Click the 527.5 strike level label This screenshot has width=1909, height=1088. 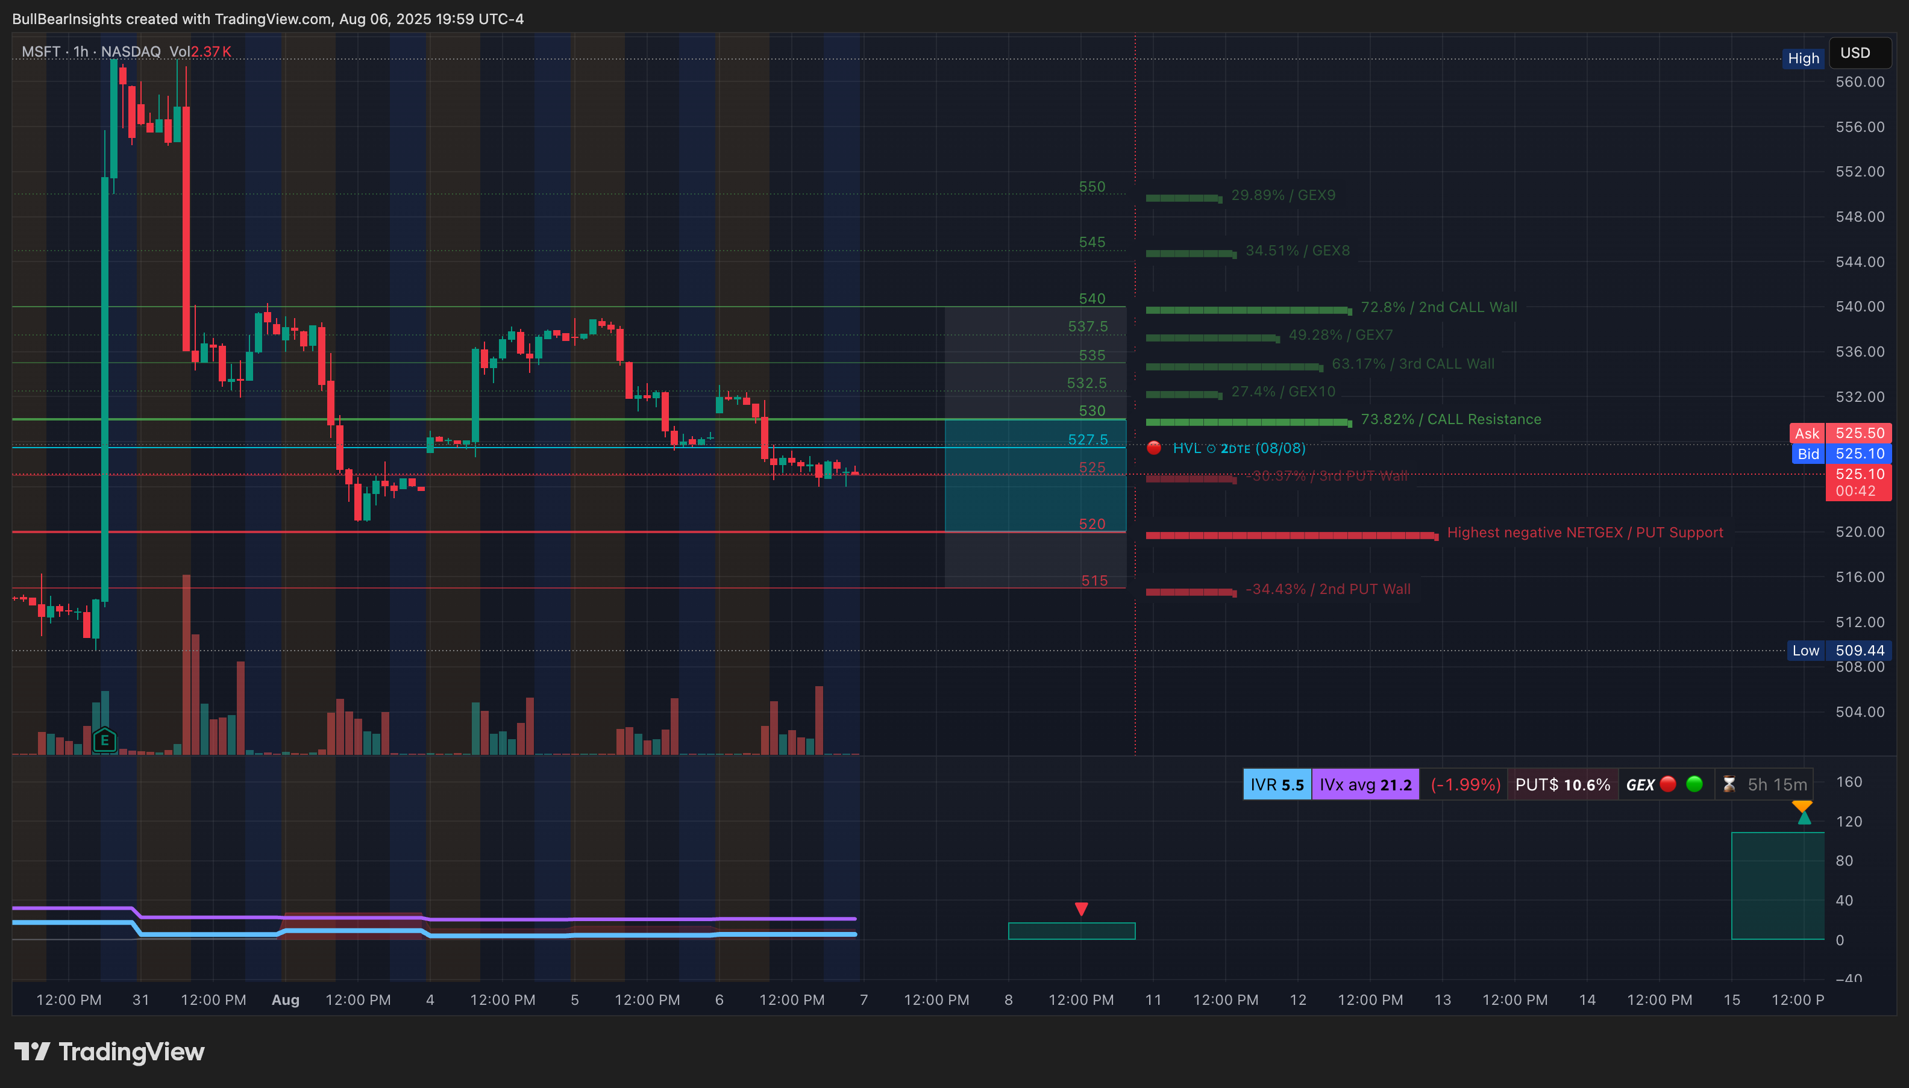(x=1088, y=440)
